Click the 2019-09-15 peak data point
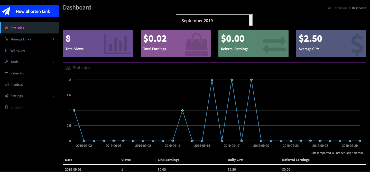Viewport: 370px width, 172px height. pyautogui.click(x=212, y=80)
